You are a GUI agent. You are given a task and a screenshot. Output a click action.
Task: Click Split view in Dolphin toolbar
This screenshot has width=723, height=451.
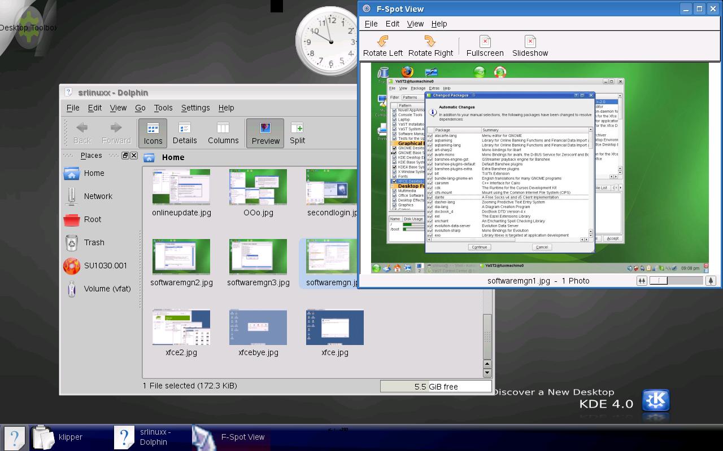[297, 134]
